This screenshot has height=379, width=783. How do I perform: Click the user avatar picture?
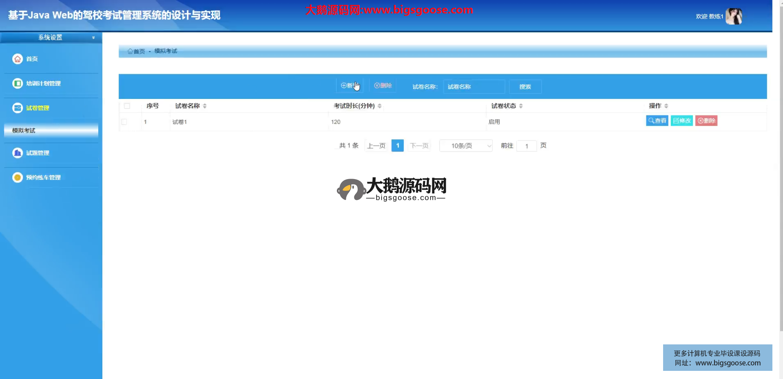(x=734, y=16)
